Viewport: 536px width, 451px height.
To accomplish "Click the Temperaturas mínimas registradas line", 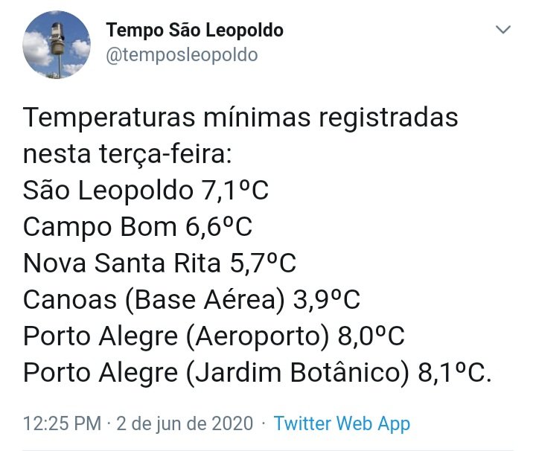I will tap(240, 118).
